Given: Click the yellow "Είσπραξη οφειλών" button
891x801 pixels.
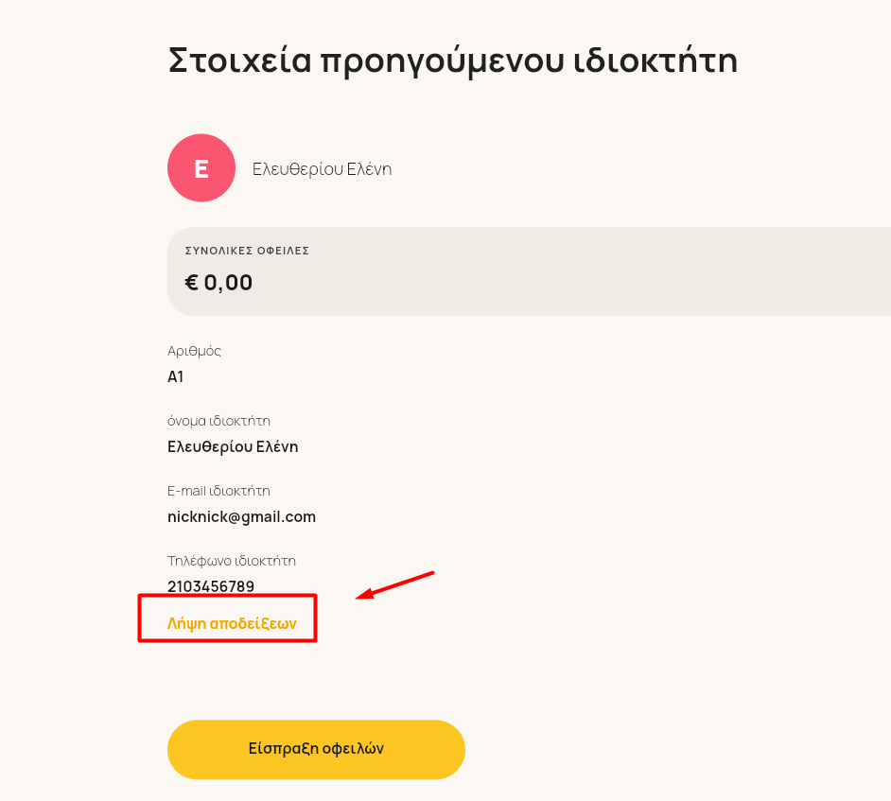Looking at the screenshot, I should coord(317,749).
